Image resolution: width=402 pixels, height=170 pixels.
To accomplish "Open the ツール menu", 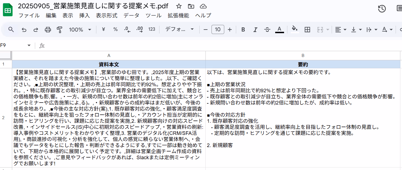I will [154, 15].
